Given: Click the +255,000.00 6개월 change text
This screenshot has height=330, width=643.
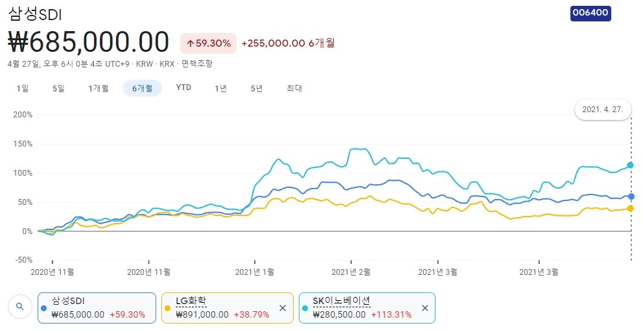Looking at the screenshot, I should pos(288,43).
